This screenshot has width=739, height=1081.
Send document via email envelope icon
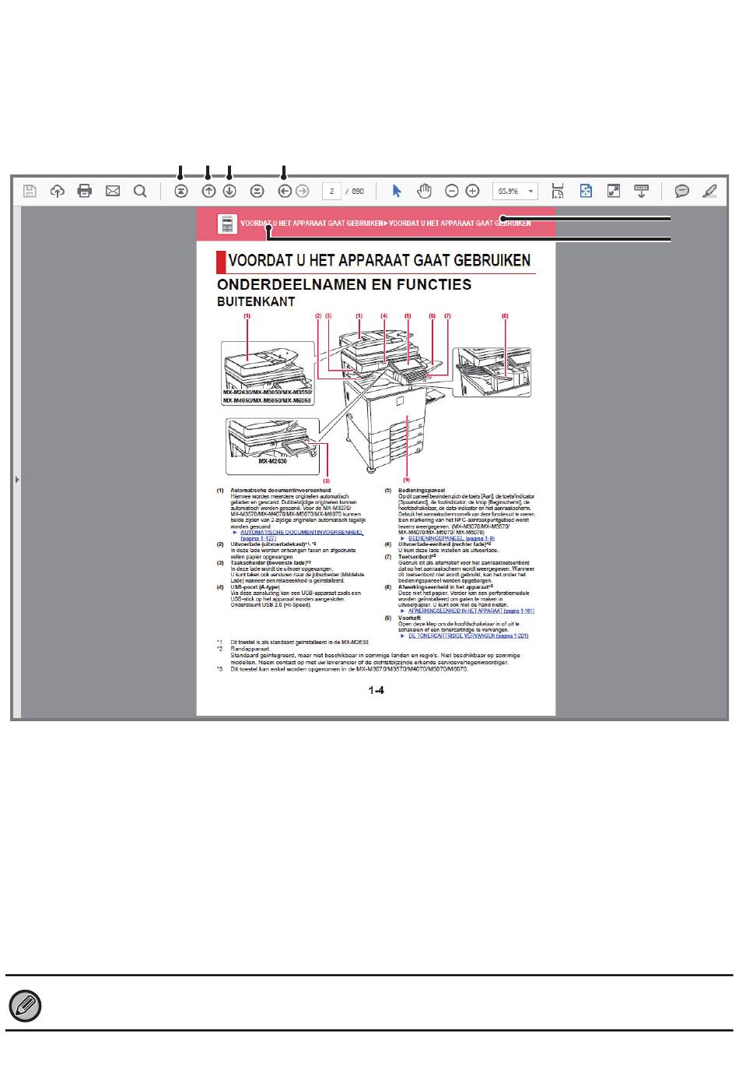coord(113,191)
